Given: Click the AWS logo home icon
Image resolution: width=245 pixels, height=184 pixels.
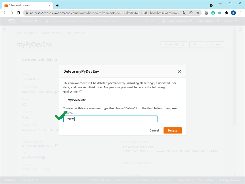Looking at the screenshot, I should 12,21.
